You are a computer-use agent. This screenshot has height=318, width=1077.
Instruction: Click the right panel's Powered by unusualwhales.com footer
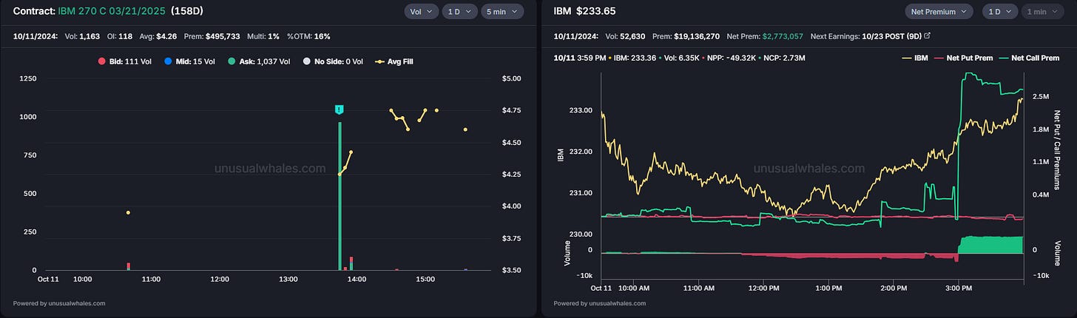(599, 303)
